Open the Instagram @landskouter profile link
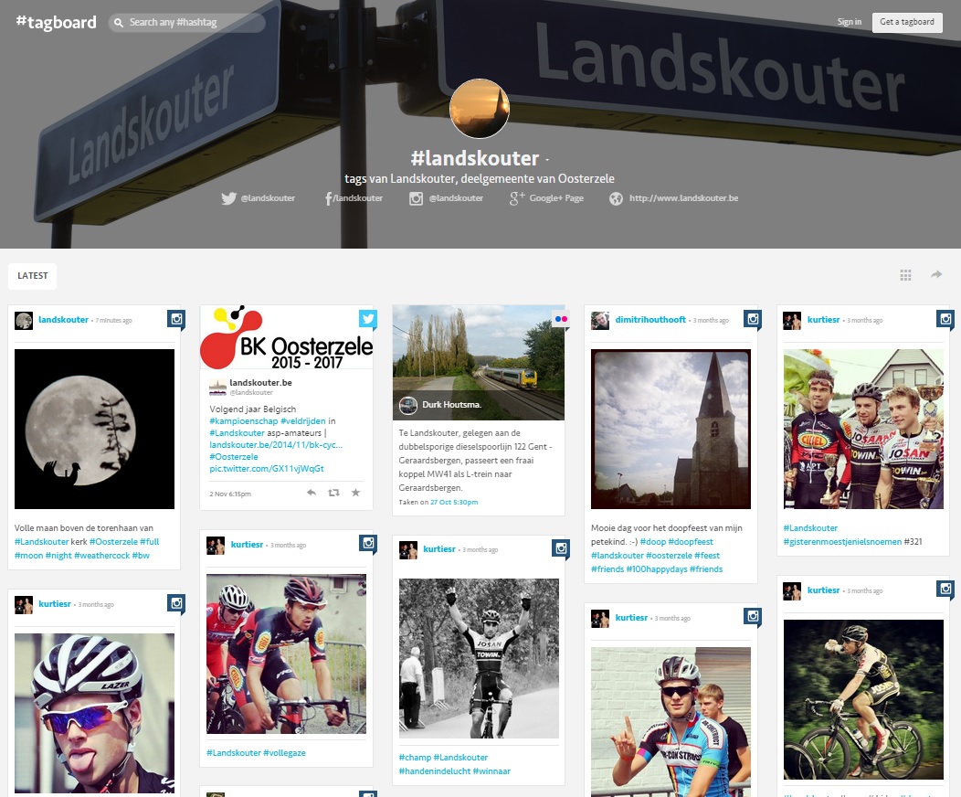Image resolution: width=961 pixels, height=797 pixels. 446,198
